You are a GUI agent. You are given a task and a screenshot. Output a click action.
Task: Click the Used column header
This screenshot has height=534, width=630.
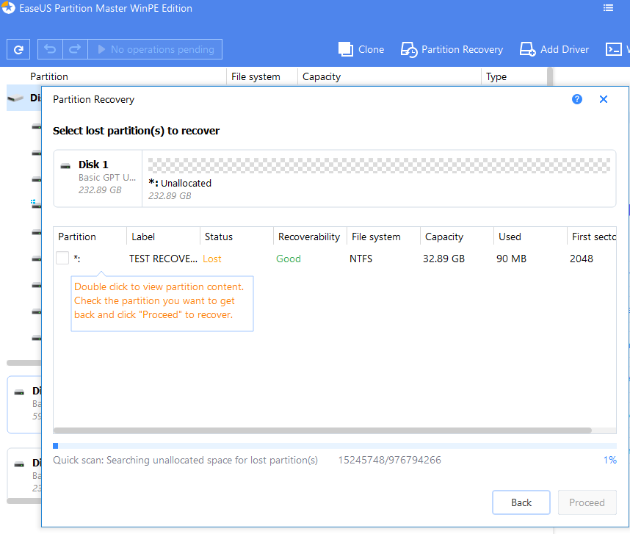(530, 237)
